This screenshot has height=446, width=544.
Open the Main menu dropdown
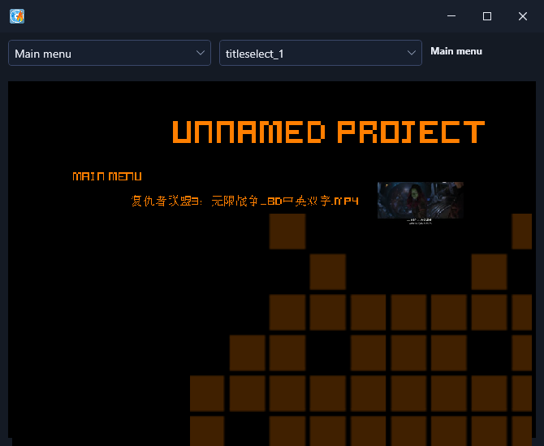tap(110, 53)
